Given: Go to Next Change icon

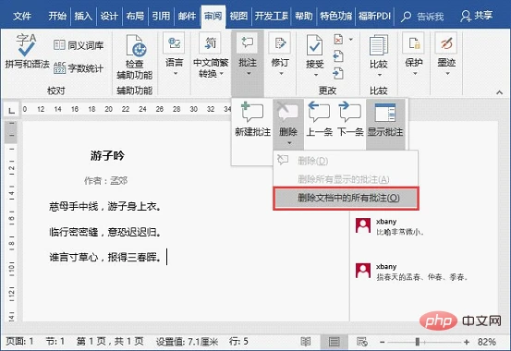Looking at the screenshot, I should [338, 73].
